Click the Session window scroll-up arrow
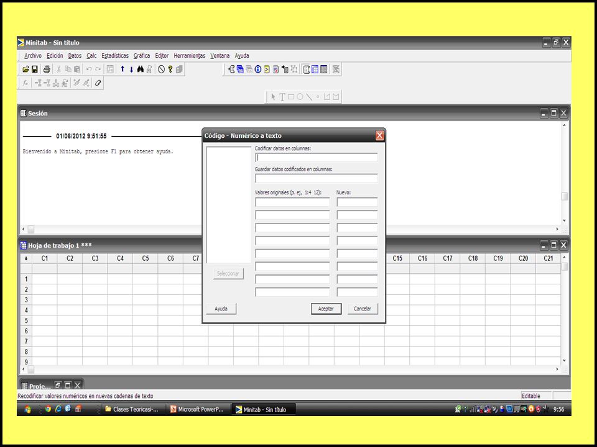This screenshot has height=447, width=597. (565, 125)
